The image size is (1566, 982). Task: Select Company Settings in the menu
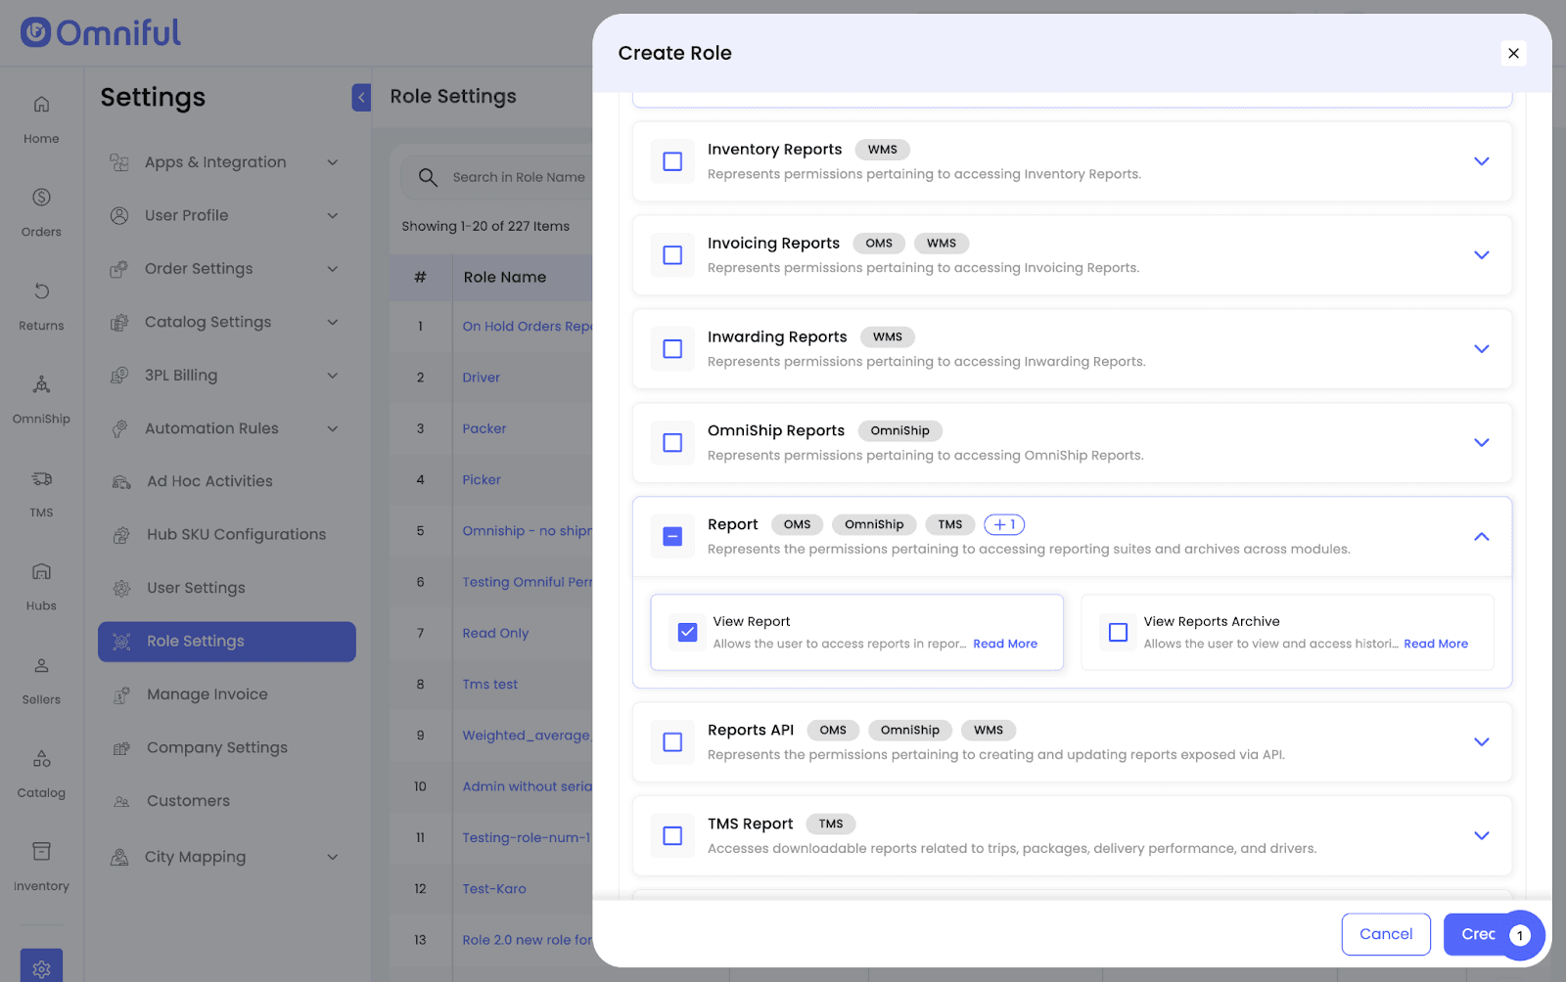tap(216, 748)
